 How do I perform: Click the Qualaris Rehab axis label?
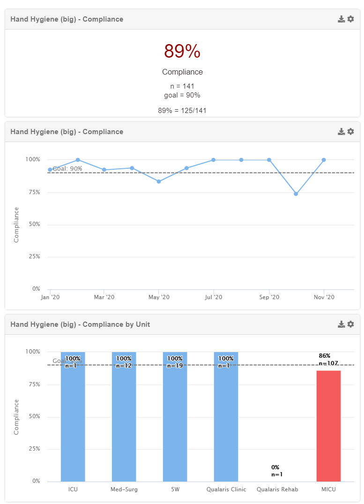point(277,489)
